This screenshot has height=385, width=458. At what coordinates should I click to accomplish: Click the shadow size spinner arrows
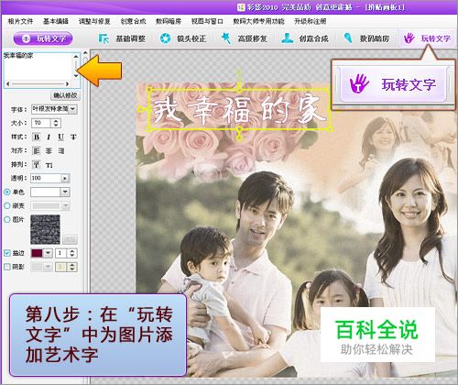72,267
